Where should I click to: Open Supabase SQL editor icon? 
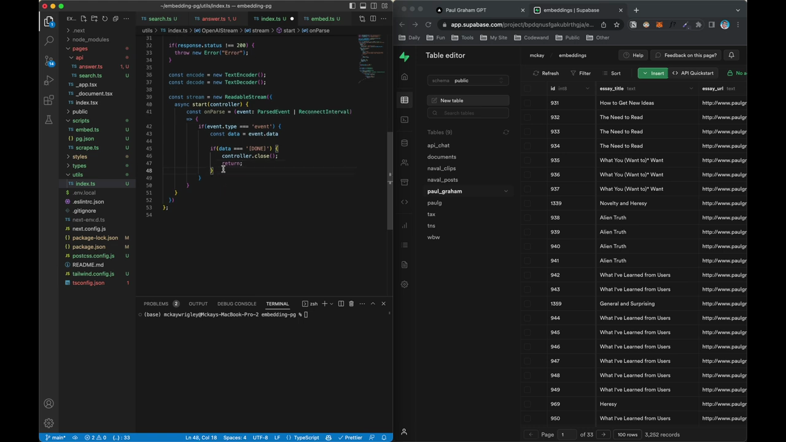tap(404, 120)
